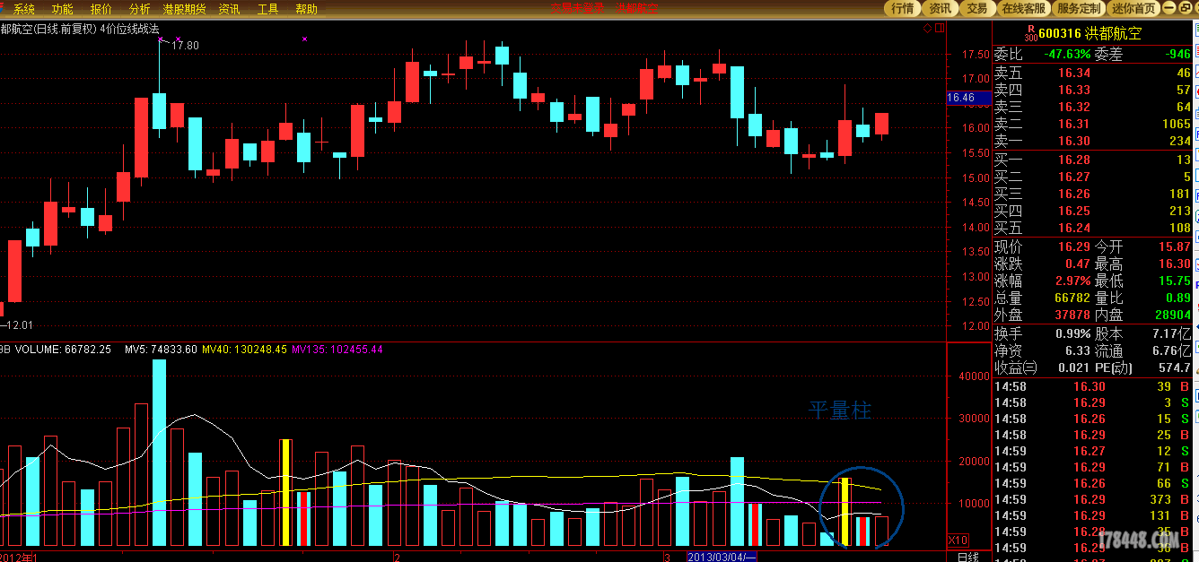Open the 分析 menu
Screen dimensions: 1199x562
click(x=140, y=9)
